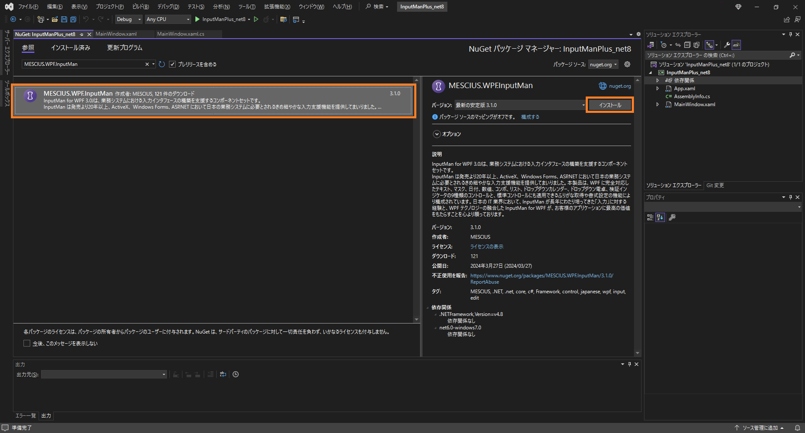Click into the NuGet package search field
Viewport: 805px width, 433px height.
click(84, 64)
